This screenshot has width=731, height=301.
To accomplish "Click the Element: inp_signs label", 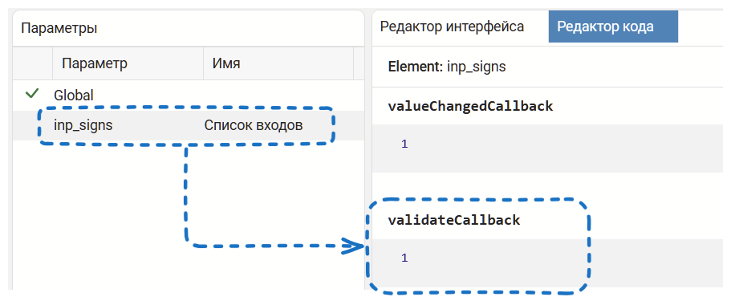I will click(447, 67).
